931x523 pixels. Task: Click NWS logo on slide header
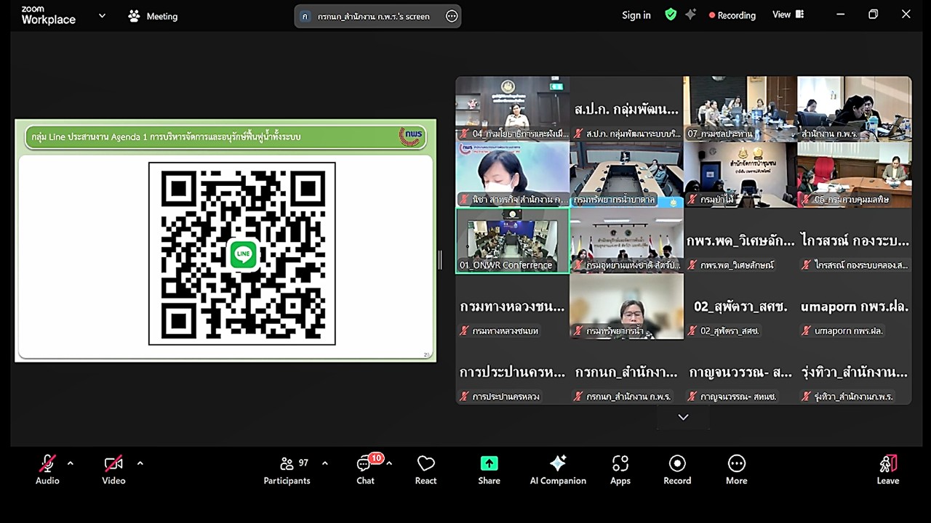pyautogui.click(x=411, y=137)
